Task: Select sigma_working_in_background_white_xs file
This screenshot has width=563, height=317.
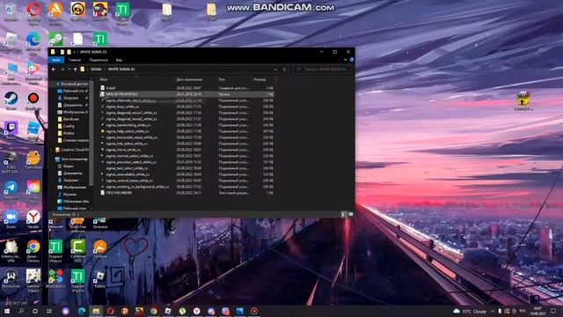Action: (x=186, y=187)
